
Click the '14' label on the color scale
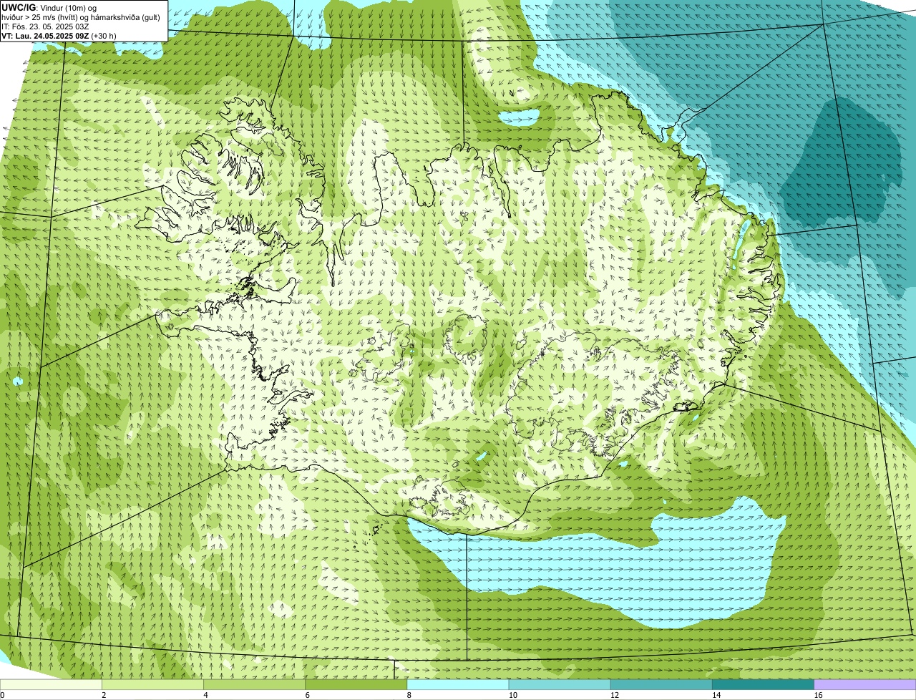716,695
